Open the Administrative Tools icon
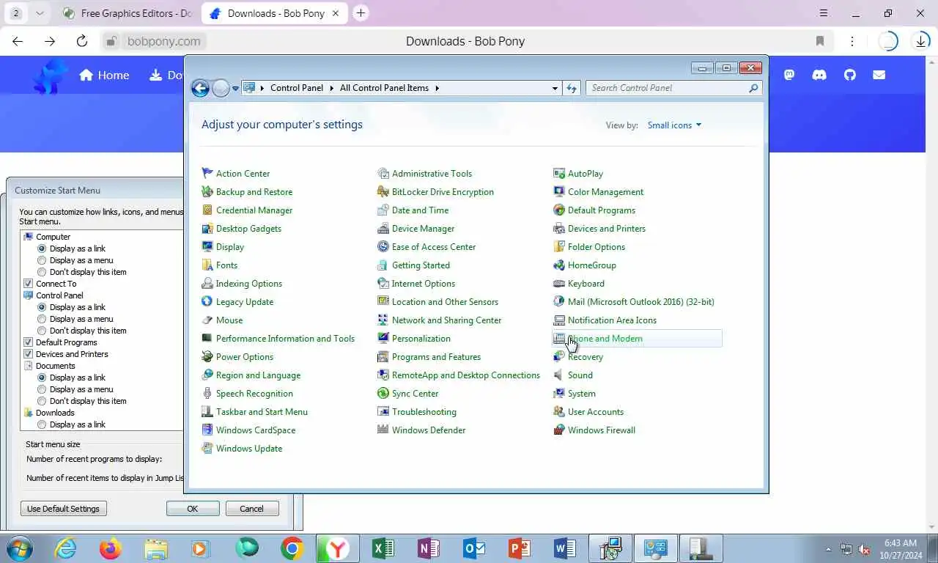Screen dimensions: 938x563 [x=383, y=174]
